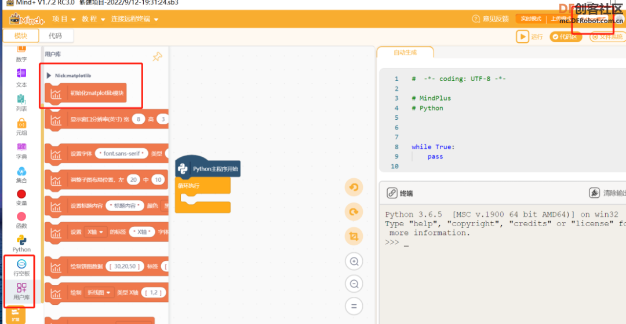Switch to the 模块 tab
The height and width of the screenshot is (324, 626).
21,36
